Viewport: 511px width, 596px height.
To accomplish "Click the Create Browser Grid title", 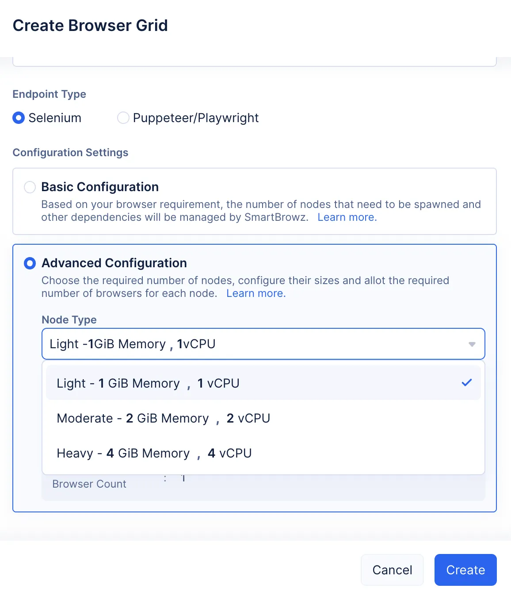I will point(90,25).
